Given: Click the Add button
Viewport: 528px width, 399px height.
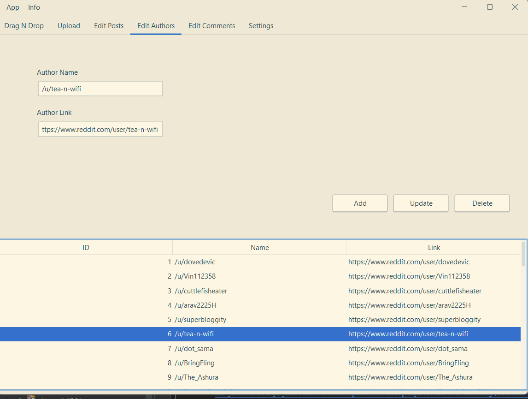Looking at the screenshot, I should (360, 203).
